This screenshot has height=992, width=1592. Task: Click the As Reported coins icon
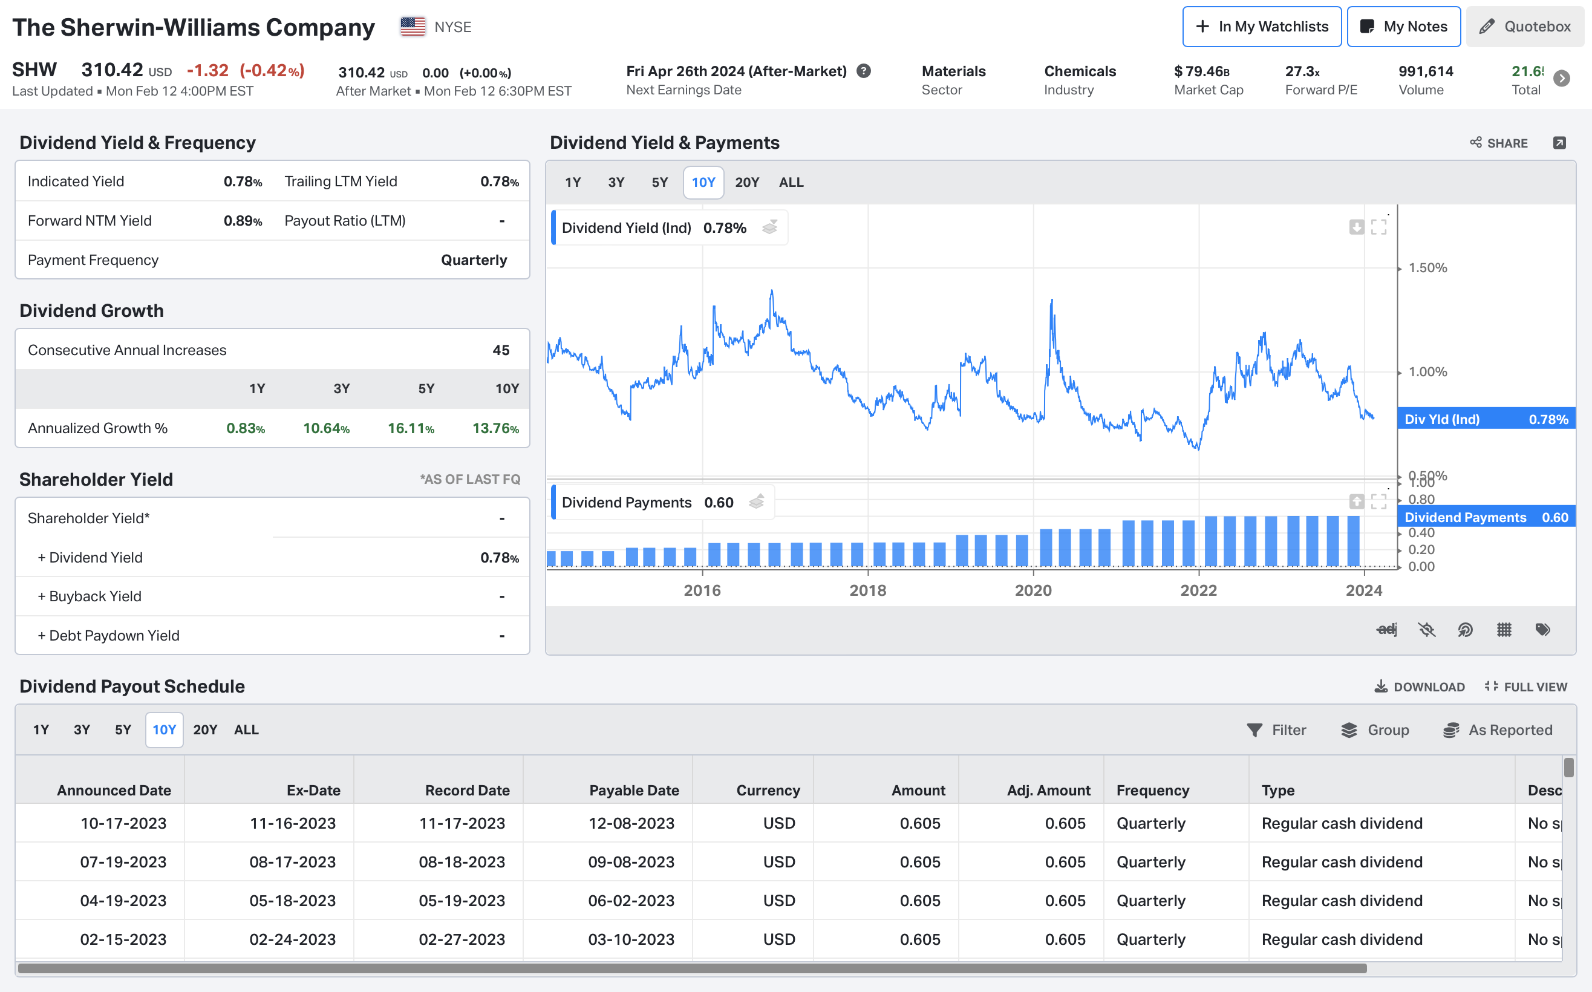(1451, 730)
